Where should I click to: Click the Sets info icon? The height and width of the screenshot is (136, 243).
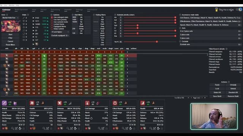(180, 28)
